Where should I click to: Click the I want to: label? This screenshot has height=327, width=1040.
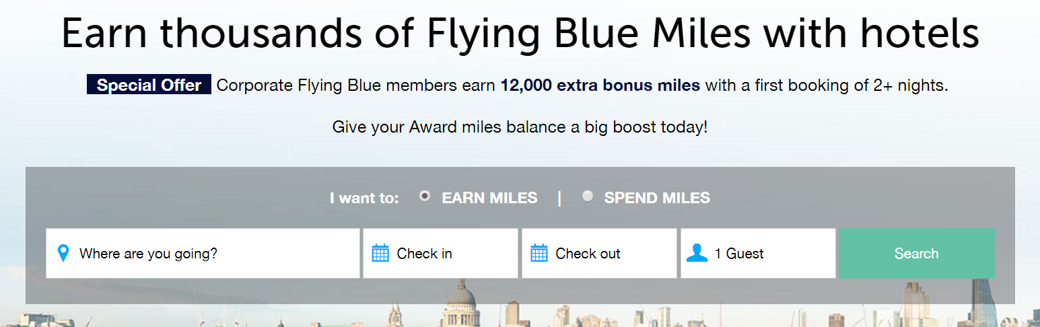click(364, 198)
